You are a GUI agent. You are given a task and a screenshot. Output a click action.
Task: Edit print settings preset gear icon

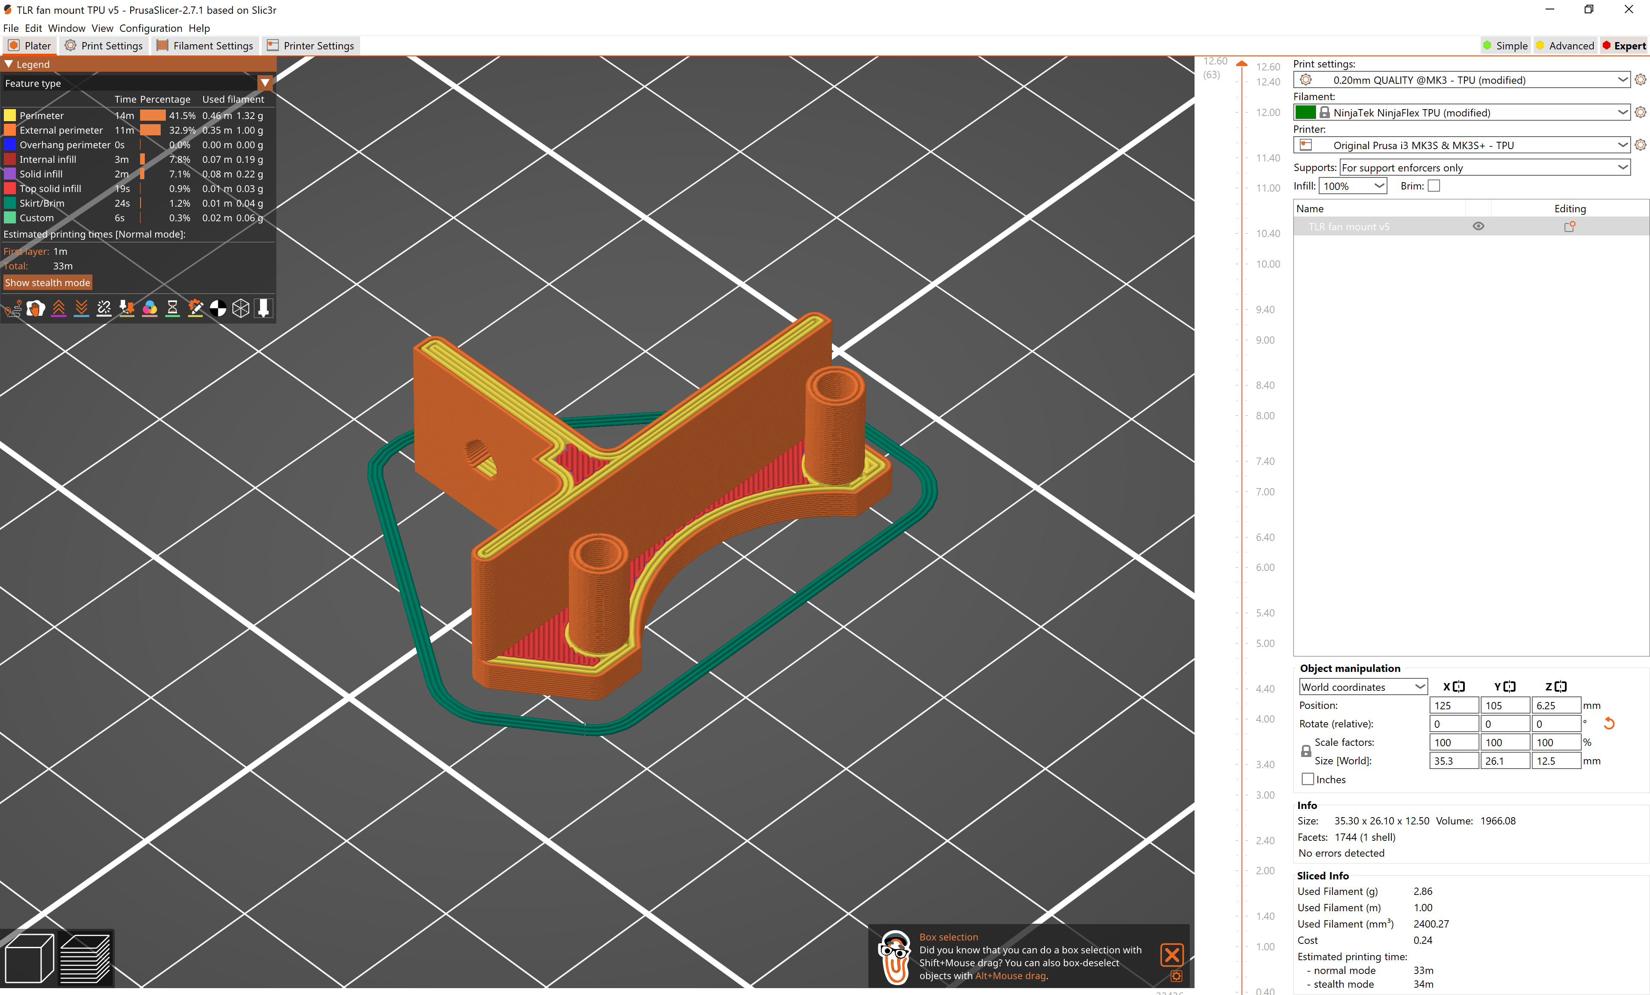[x=1640, y=79]
